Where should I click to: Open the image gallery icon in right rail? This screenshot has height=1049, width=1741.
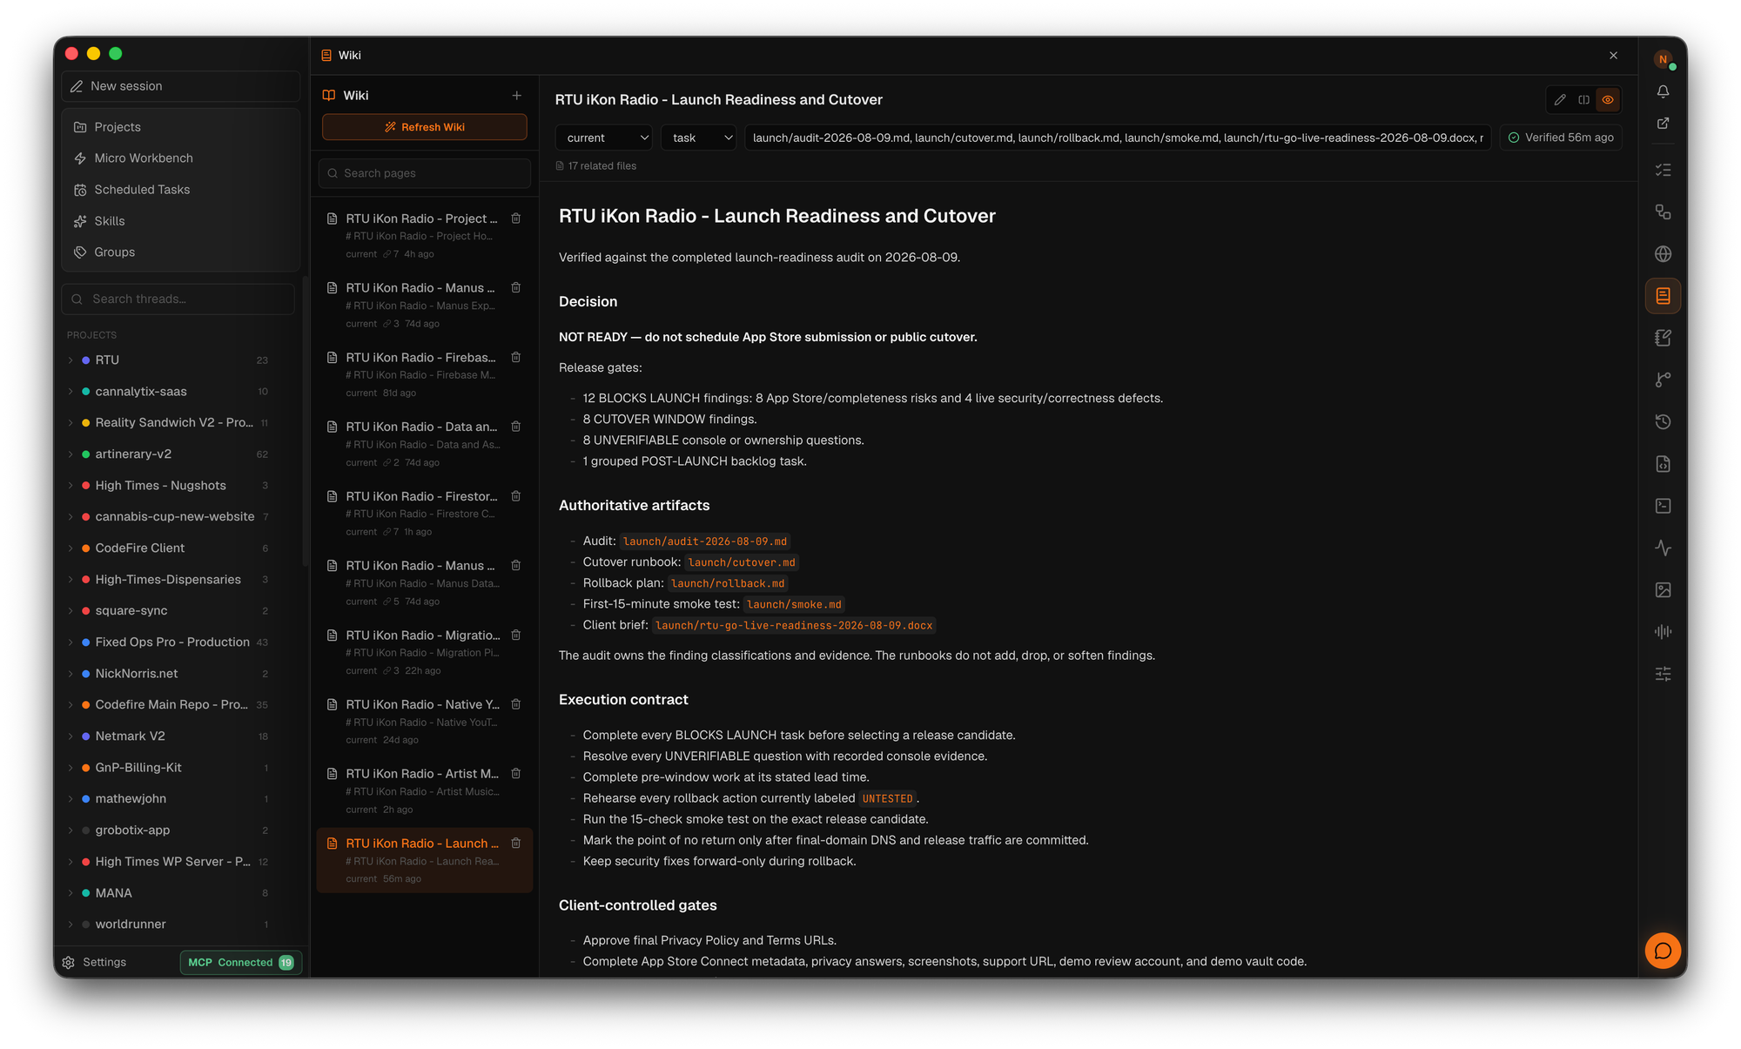(1663, 590)
